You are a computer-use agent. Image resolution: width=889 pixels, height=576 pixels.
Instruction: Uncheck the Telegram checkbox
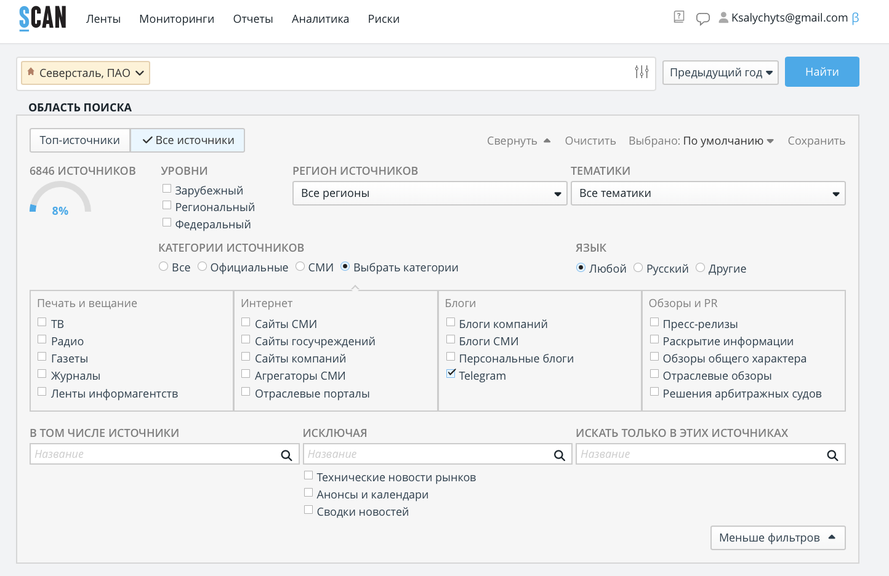451,374
